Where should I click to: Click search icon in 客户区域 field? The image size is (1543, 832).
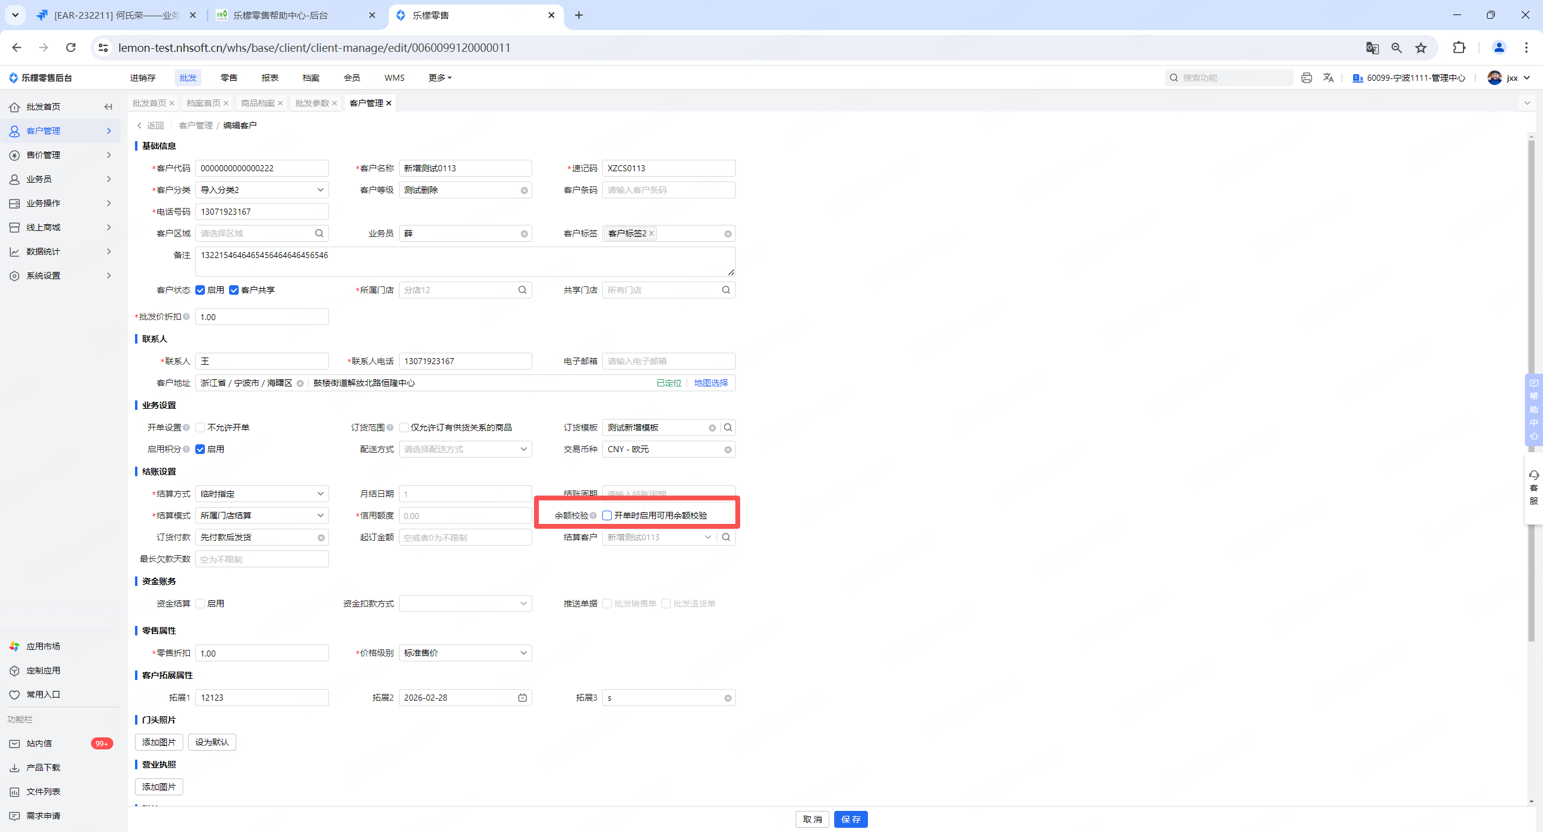click(319, 233)
